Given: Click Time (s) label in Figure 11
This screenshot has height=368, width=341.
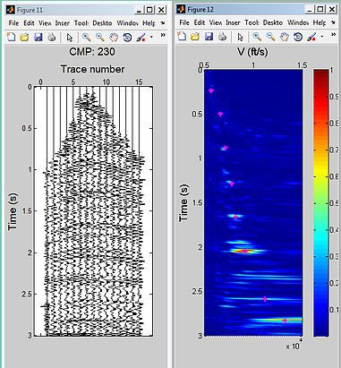Looking at the screenshot, I should tap(13, 211).
